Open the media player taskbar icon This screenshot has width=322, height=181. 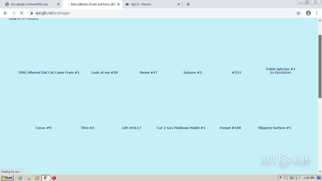[37, 178]
